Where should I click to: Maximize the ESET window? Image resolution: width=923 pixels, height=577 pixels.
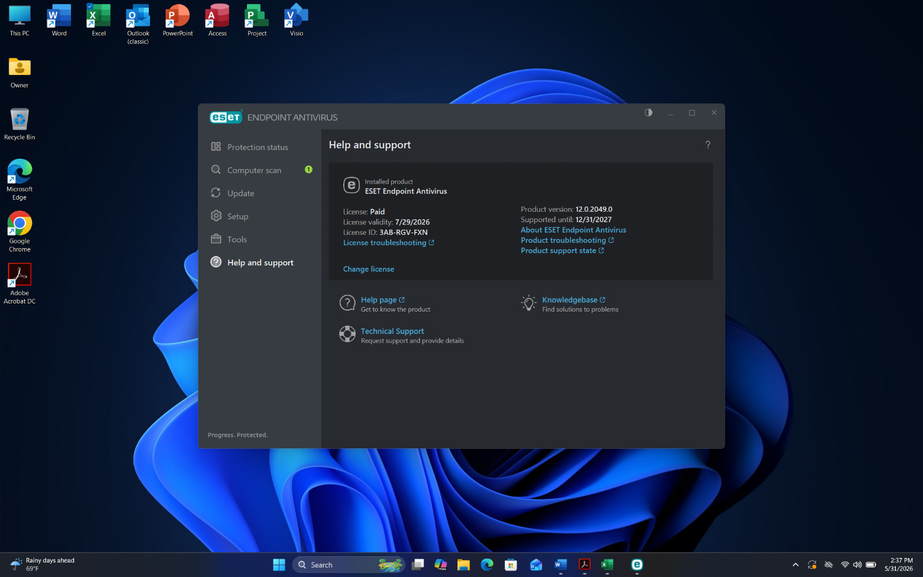point(692,113)
